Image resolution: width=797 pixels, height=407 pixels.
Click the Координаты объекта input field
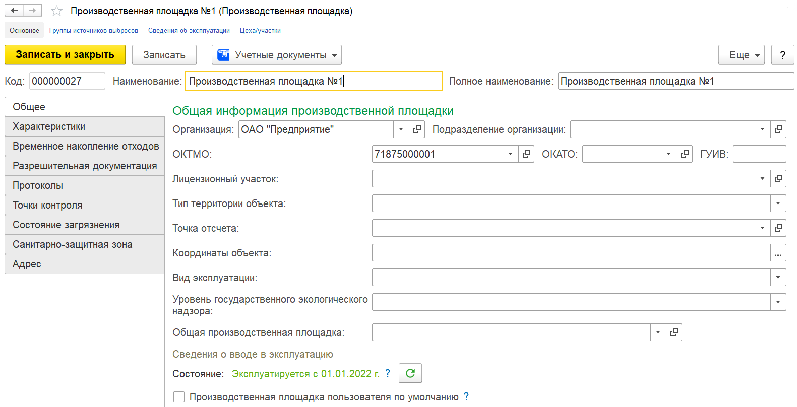571,253
